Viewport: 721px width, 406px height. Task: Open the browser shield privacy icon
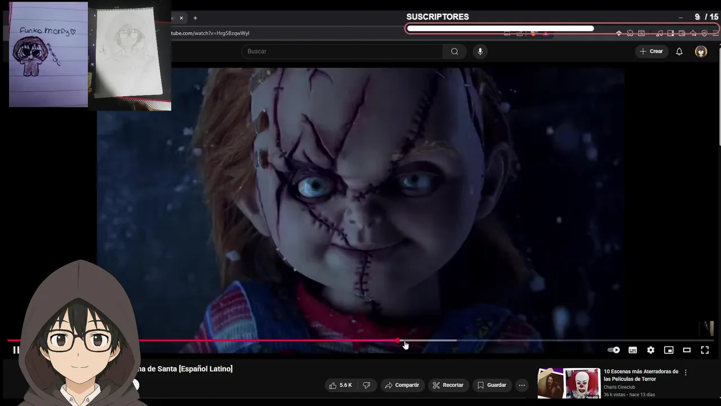704,33
